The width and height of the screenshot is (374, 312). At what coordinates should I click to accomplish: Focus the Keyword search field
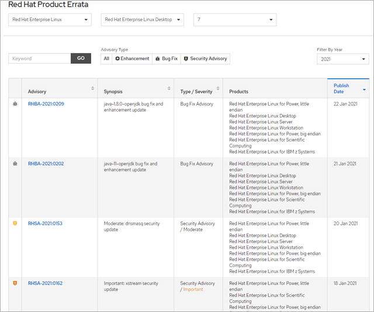point(40,58)
